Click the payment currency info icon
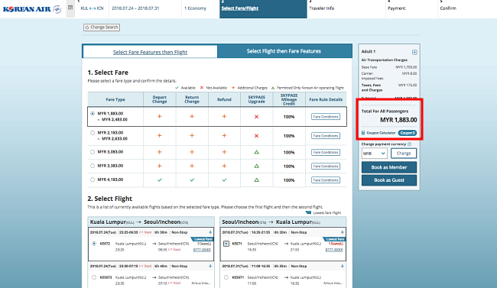The height and width of the screenshot is (288, 497). click(409, 144)
